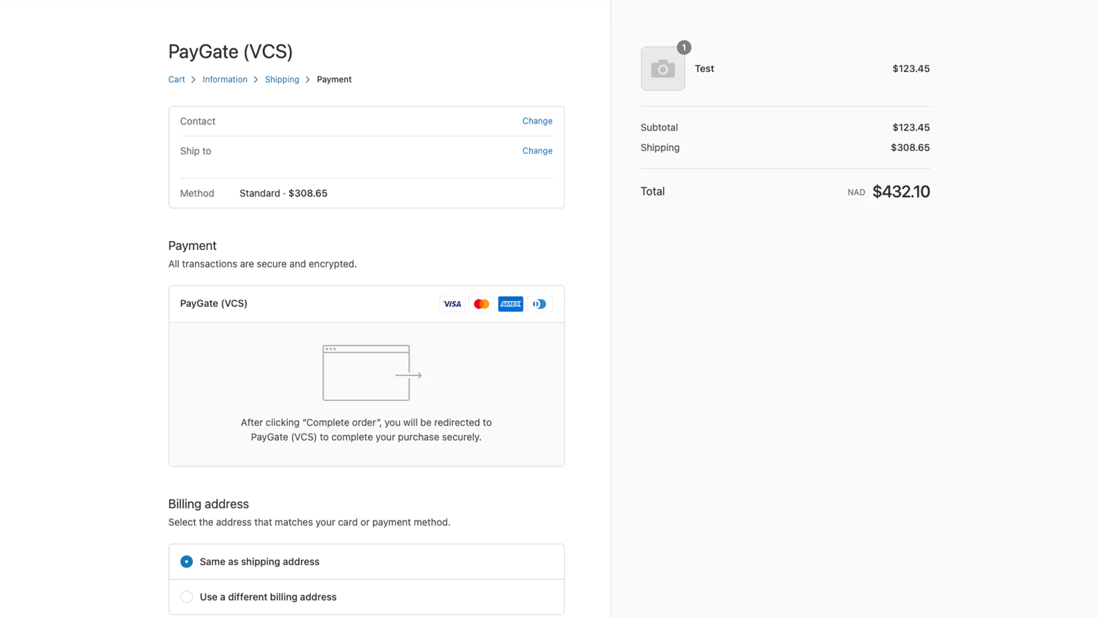The width and height of the screenshot is (1099, 618).
Task: Change the Ship to address
Action: click(x=537, y=151)
